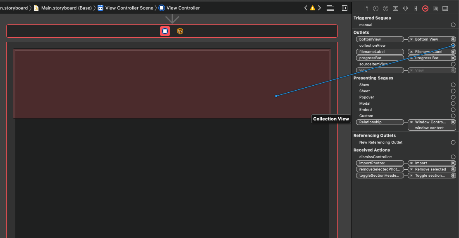The height and width of the screenshot is (238, 459).
Task: Remove the Bottom View outlet connection
Action: point(411,39)
